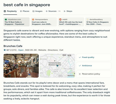Click the Open status label

[x=21, y=50]
